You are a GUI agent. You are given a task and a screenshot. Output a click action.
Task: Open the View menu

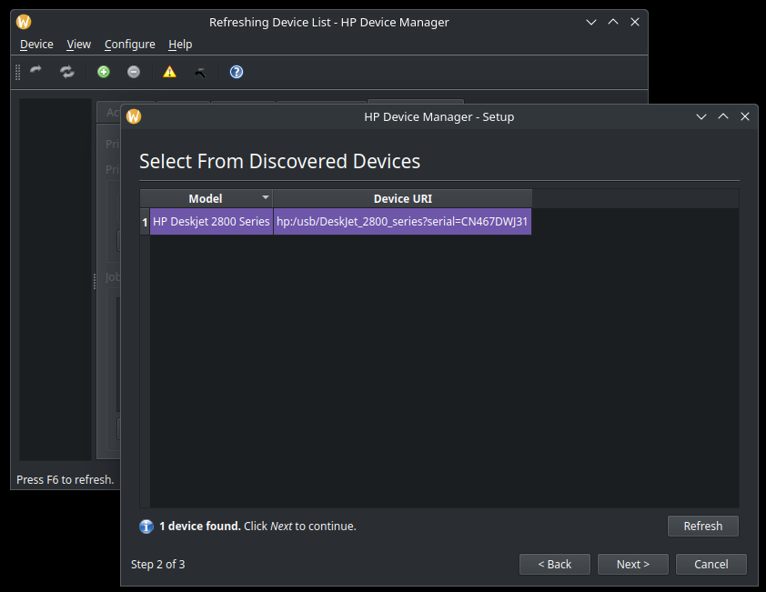(x=78, y=45)
